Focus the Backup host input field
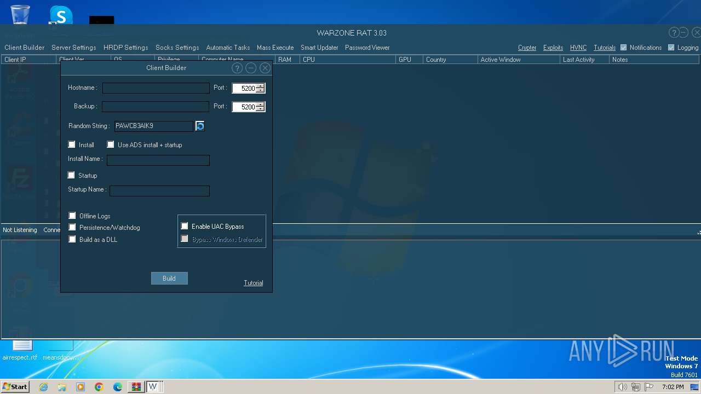 click(156, 107)
